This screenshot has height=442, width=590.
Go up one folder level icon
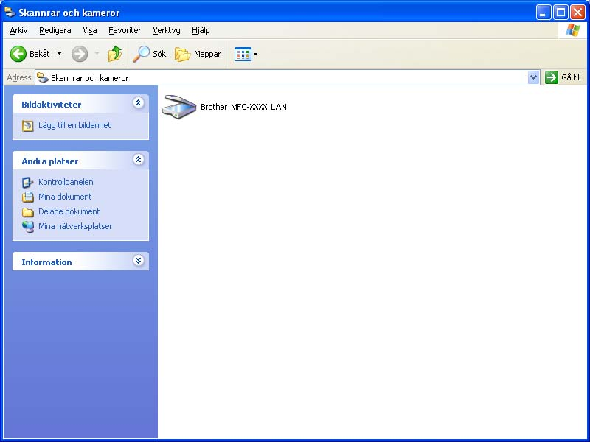click(115, 54)
